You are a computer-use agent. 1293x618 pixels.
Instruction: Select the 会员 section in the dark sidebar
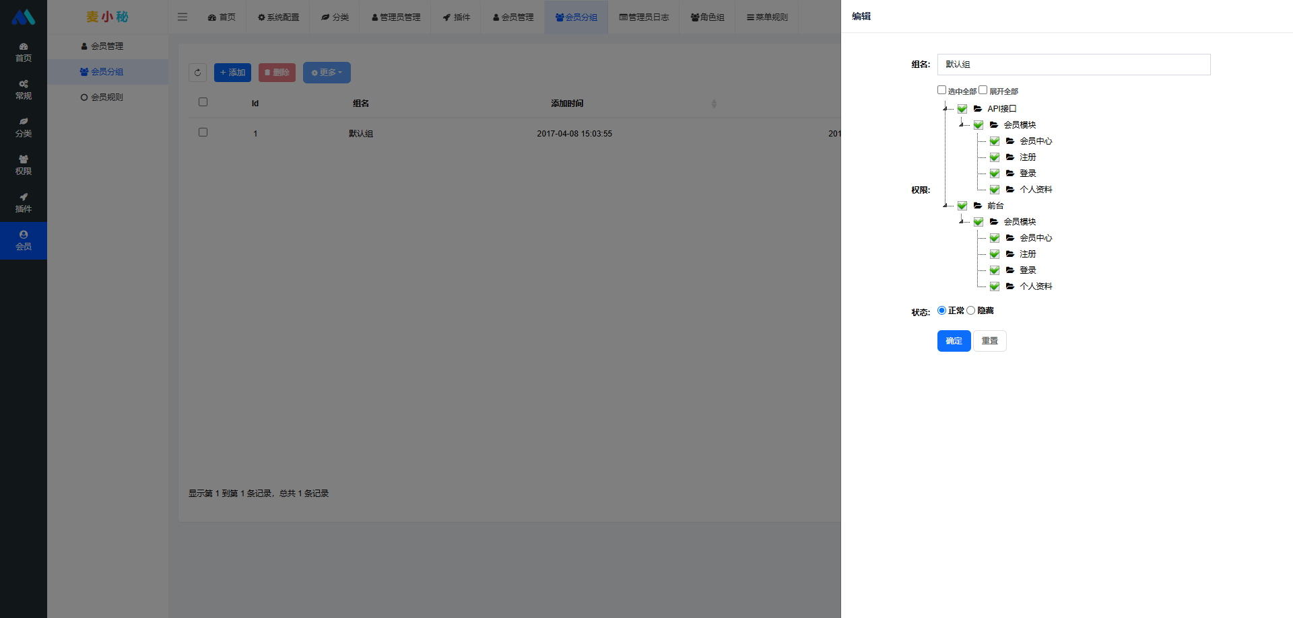click(x=24, y=241)
